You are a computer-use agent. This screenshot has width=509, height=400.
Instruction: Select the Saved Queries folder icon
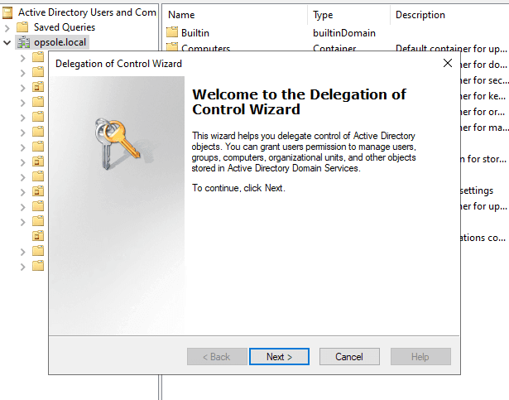click(x=22, y=27)
